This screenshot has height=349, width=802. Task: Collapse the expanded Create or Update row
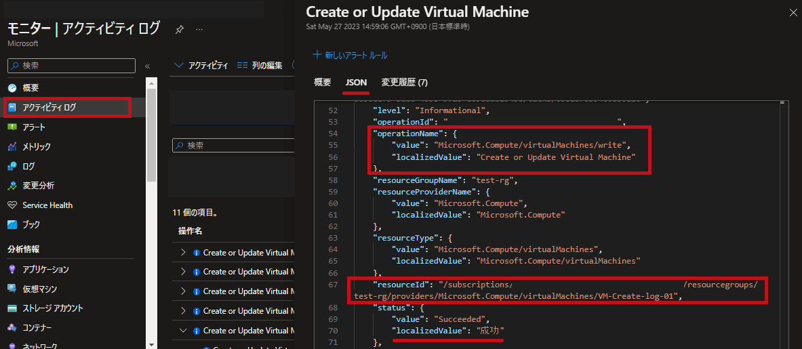tap(184, 330)
